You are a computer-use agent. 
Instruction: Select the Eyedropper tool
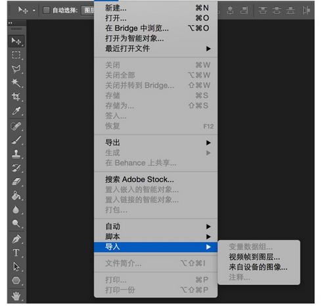(16, 111)
